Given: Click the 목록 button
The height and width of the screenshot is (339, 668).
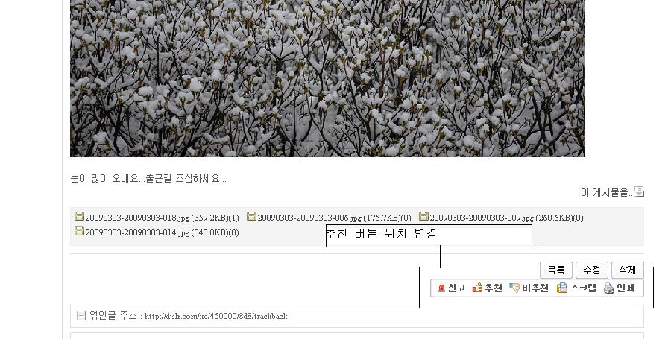Looking at the screenshot, I should coord(556,270).
